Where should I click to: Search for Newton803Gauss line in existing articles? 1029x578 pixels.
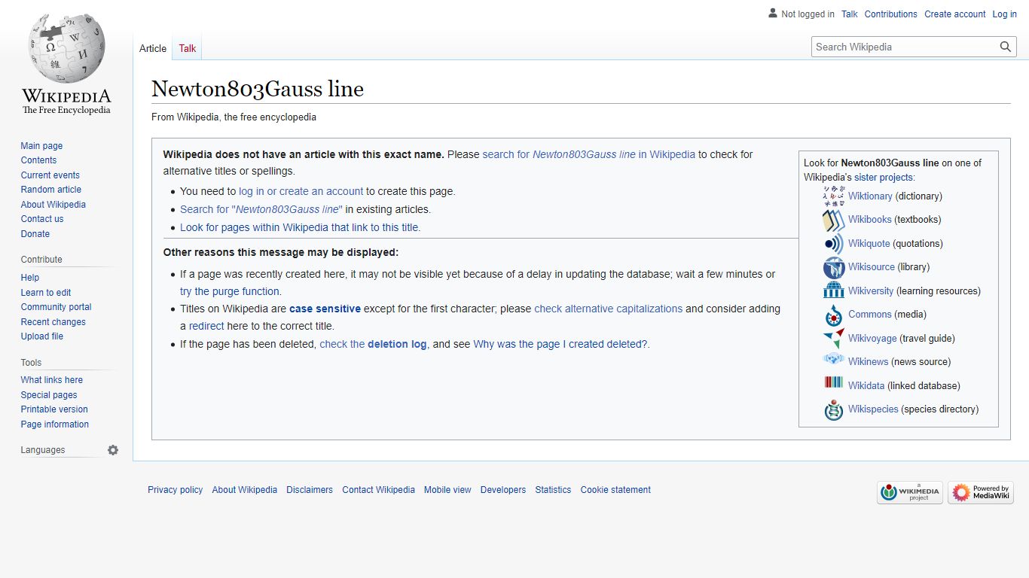[261, 209]
